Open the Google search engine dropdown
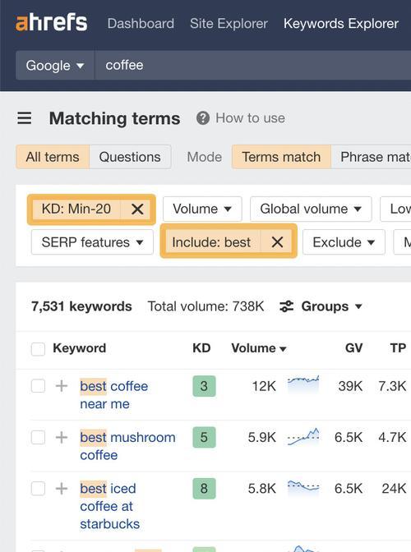Screen dimensions: 411x552 pos(55,66)
